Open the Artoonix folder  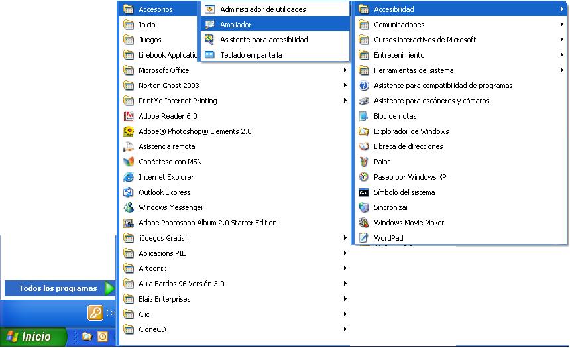[x=235, y=268]
